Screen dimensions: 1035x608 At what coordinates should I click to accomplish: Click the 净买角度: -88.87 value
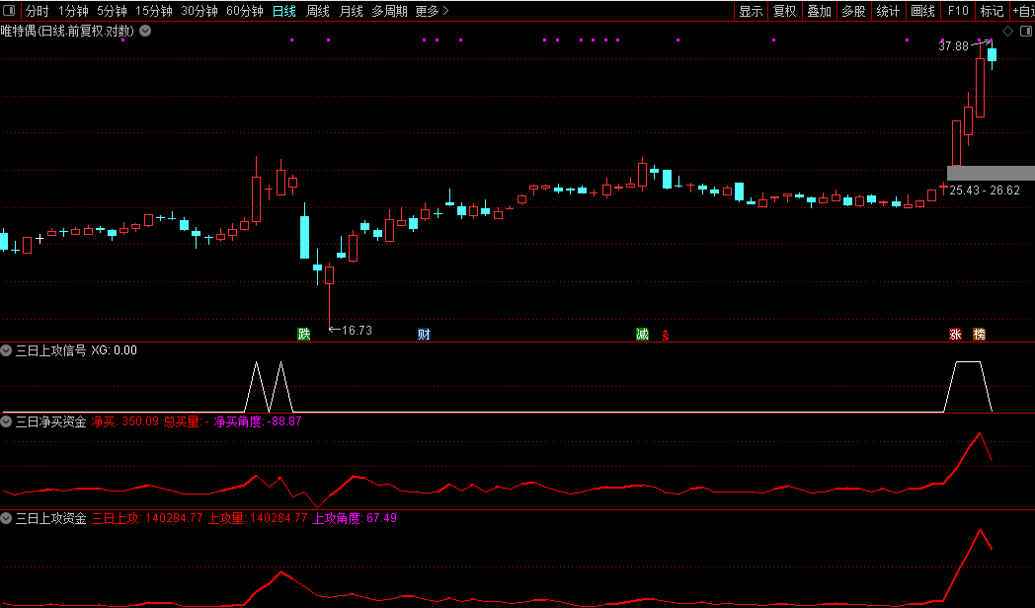click(258, 421)
